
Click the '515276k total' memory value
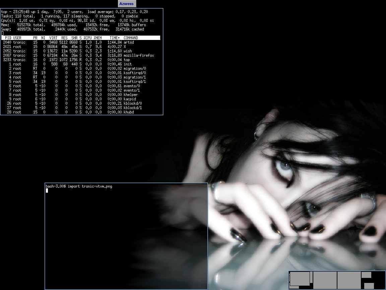[x=31, y=25]
